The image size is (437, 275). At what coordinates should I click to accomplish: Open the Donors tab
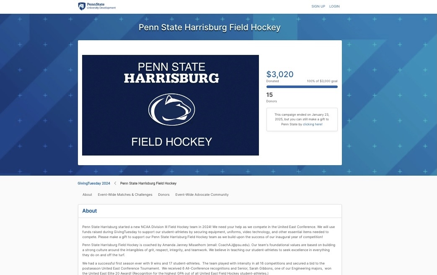(x=163, y=195)
